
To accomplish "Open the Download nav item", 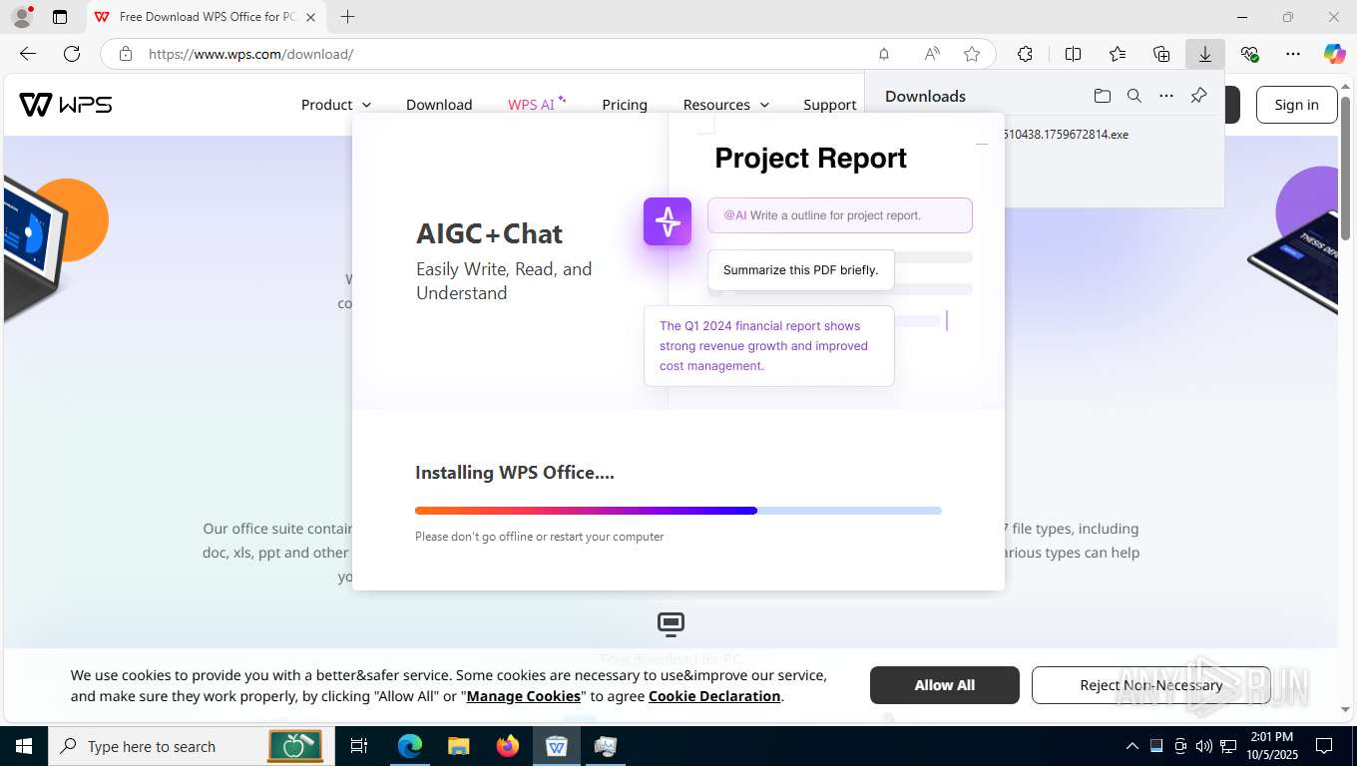I will [x=439, y=105].
